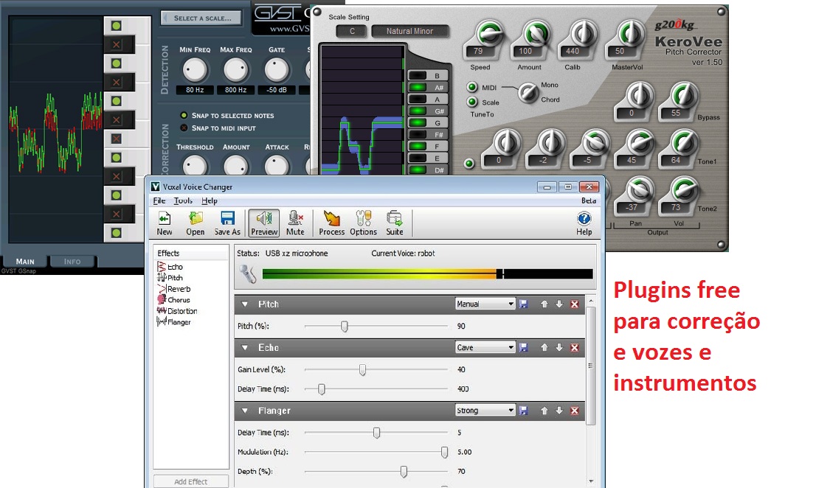The width and height of the screenshot is (816, 488).
Task: Switch to the Info tab in GSnap
Action: click(72, 261)
